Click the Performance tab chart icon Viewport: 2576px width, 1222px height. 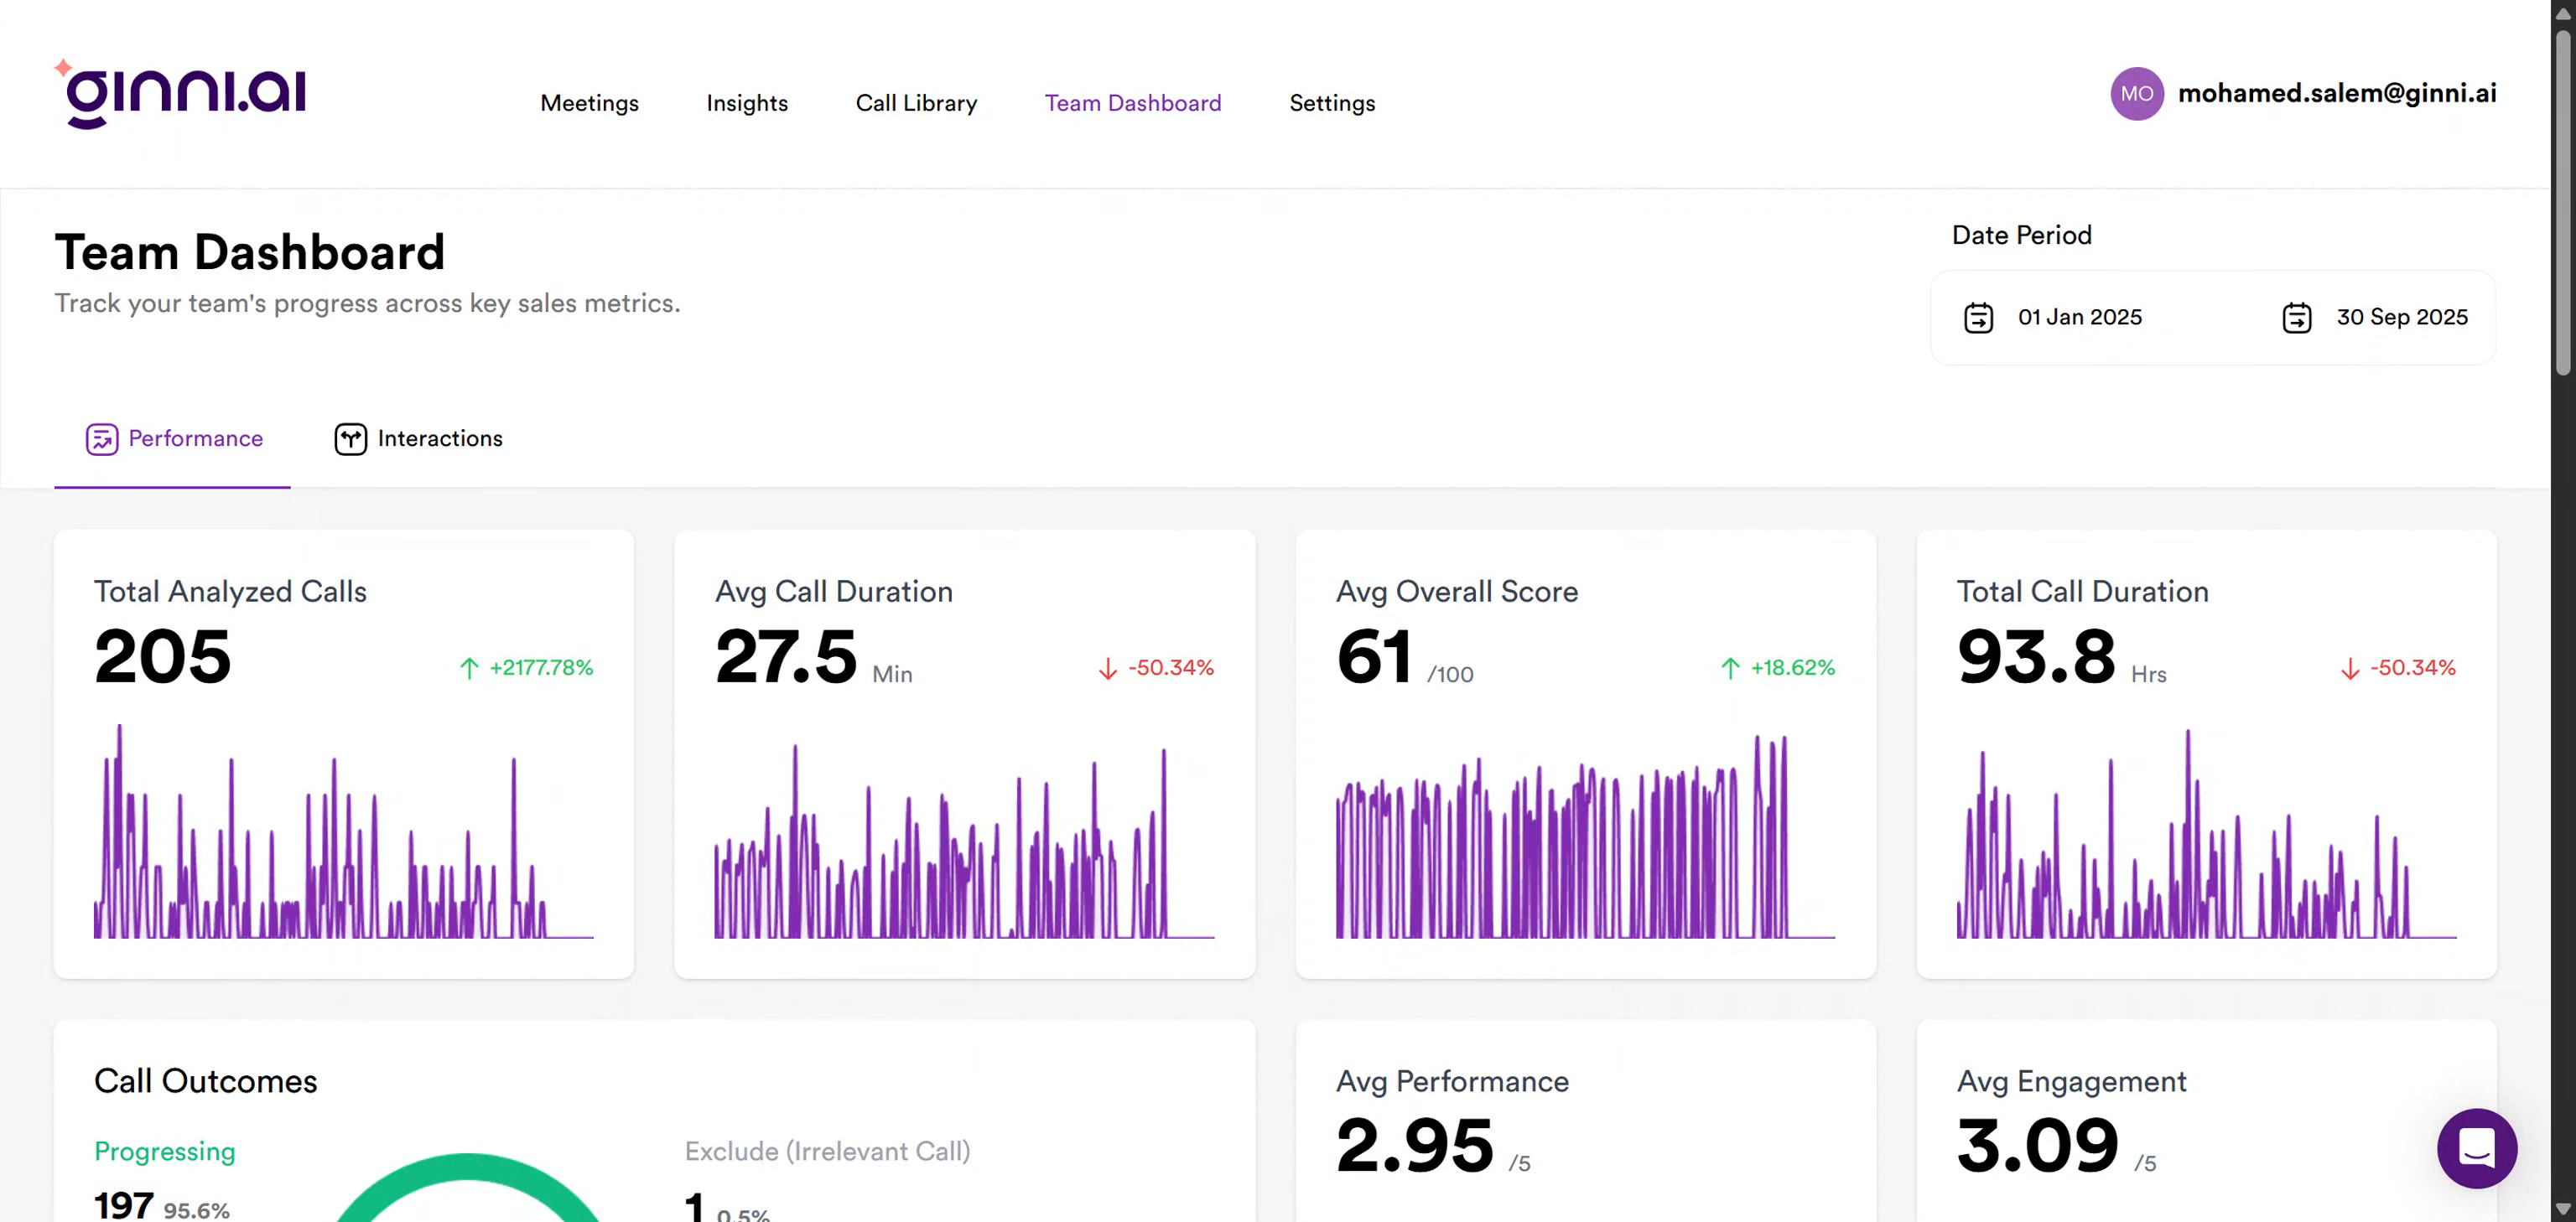(x=102, y=438)
